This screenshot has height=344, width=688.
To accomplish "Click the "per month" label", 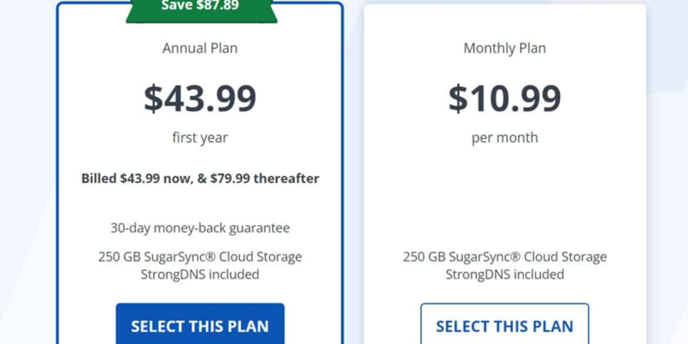I will coord(505,138).
